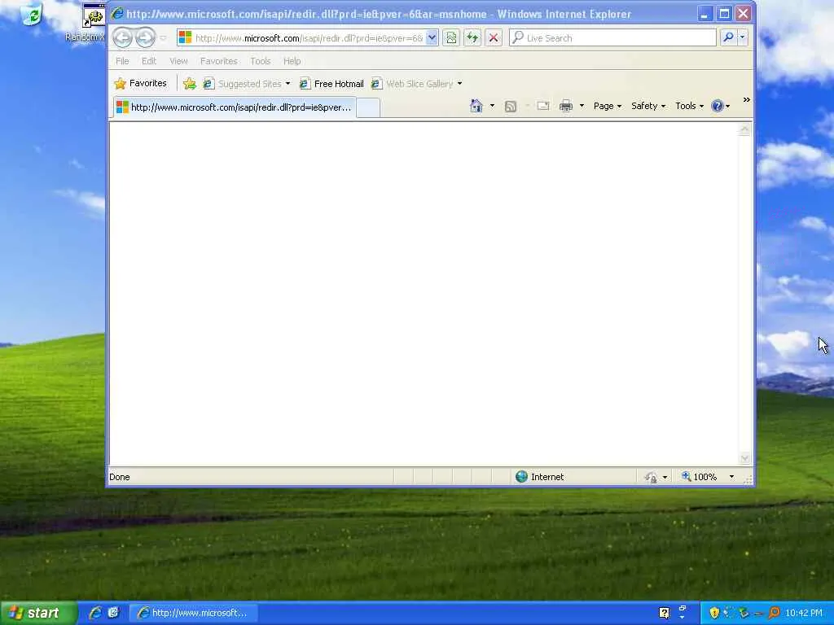This screenshot has width=834, height=625.
Task: Click the red Stop loading icon
Action: pyautogui.click(x=494, y=37)
